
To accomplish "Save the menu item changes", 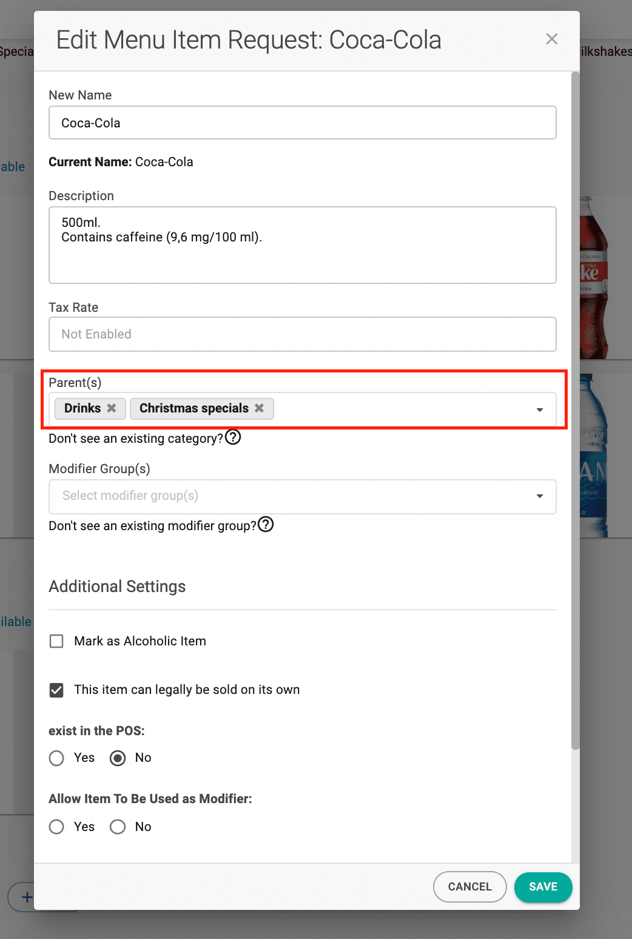I will [543, 887].
